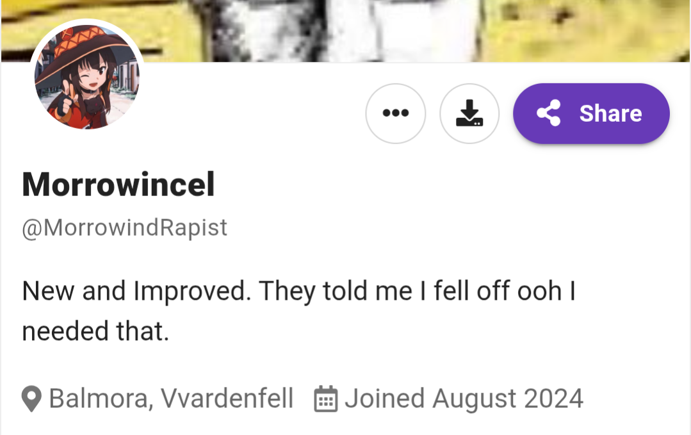Viewport: 691px width, 435px height.
Task: Click the bio line starting 'New and Improved'
Action: click(x=299, y=292)
